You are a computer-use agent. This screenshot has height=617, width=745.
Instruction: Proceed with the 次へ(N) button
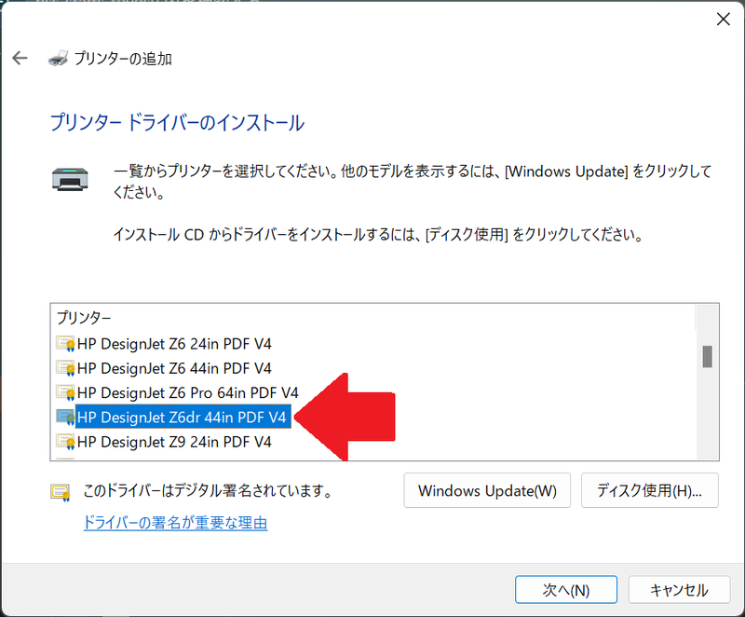pyautogui.click(x=566, y=590)
